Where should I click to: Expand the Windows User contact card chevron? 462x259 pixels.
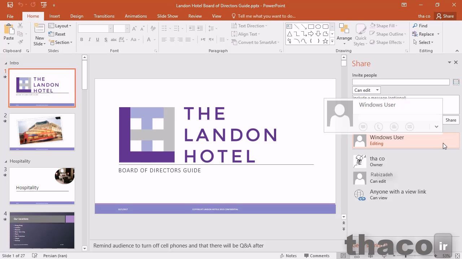(x=436, y=127)
